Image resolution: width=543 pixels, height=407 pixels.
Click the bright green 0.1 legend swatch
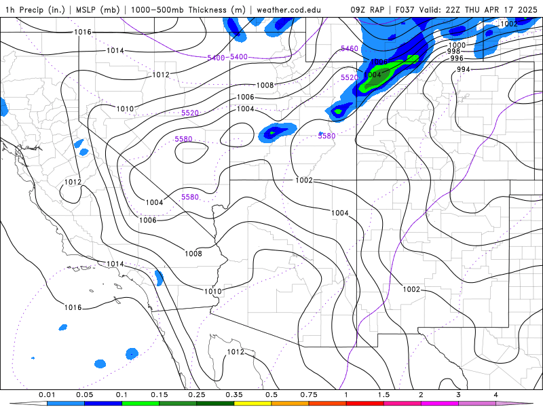141,404
